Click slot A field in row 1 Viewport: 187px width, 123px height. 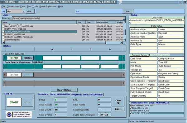click(x=52, y=58)
